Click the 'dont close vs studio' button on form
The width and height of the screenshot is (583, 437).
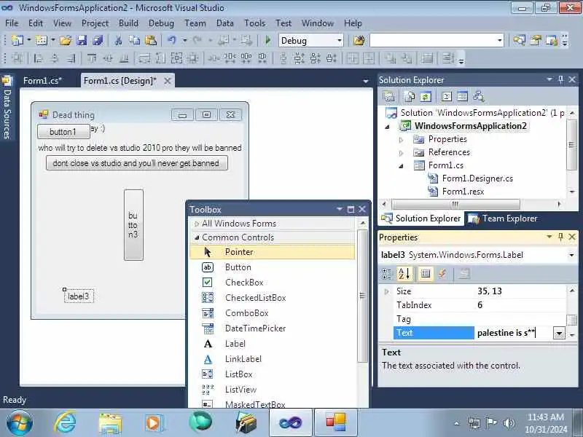click(x=136, y=163)
